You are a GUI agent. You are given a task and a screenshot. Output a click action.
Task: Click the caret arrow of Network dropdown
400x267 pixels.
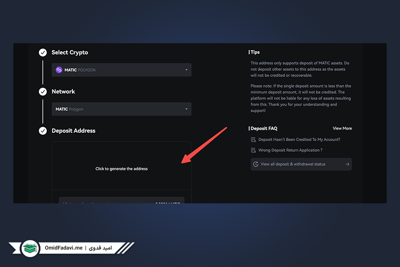[x=186, y=109]
